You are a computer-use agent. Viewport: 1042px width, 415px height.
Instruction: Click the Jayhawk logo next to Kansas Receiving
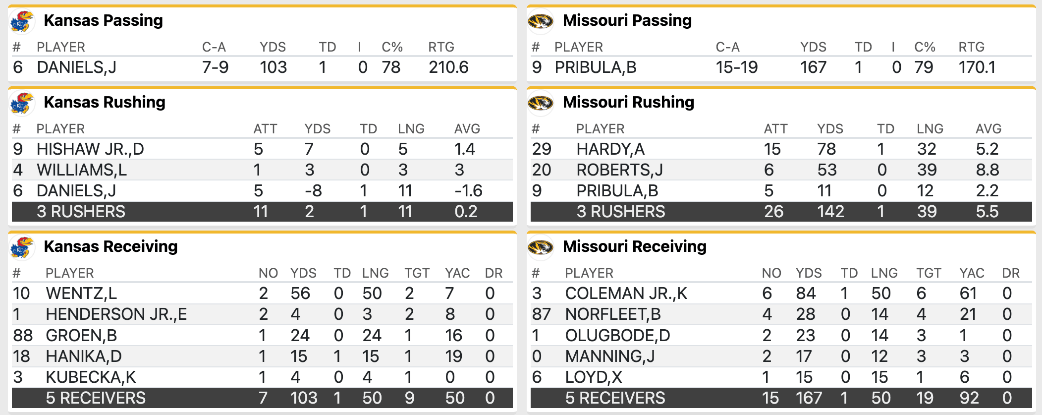22,247
